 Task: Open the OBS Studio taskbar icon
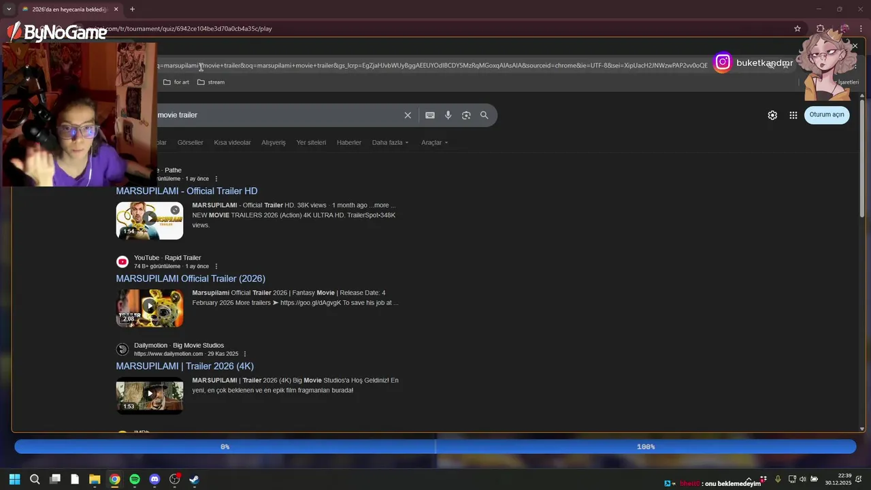point(175,479)
